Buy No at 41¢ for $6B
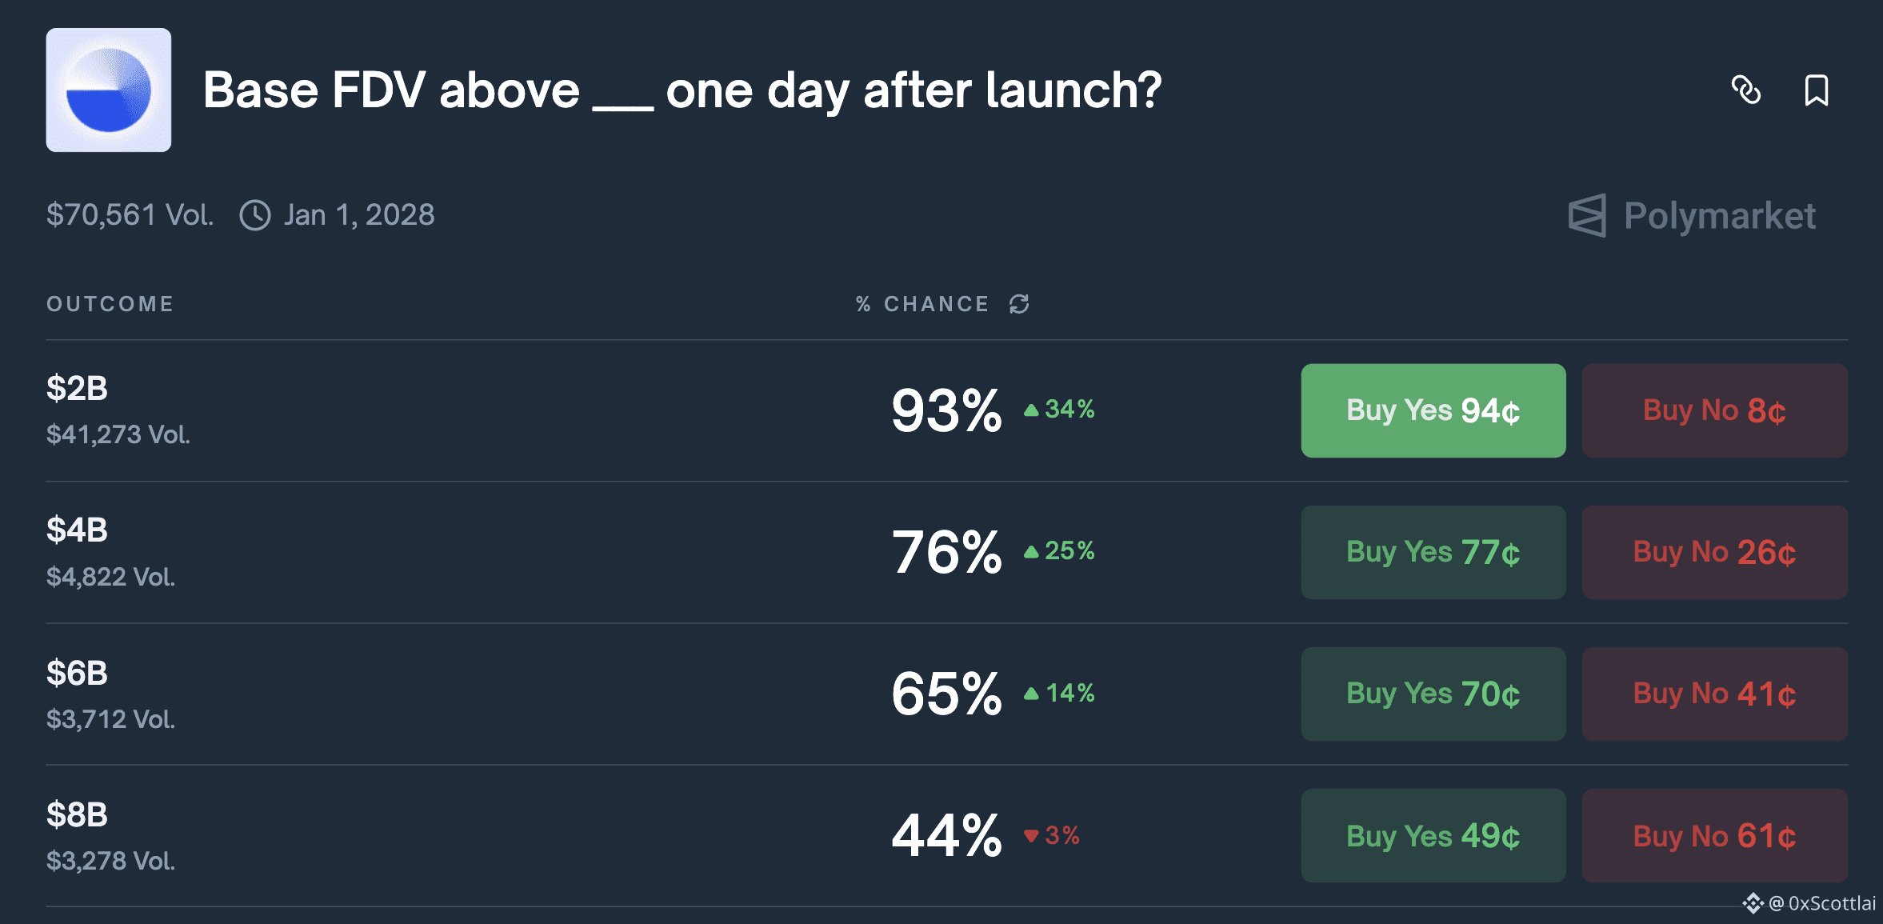Screen dimensions: 1883x924 click(1714, 694)
